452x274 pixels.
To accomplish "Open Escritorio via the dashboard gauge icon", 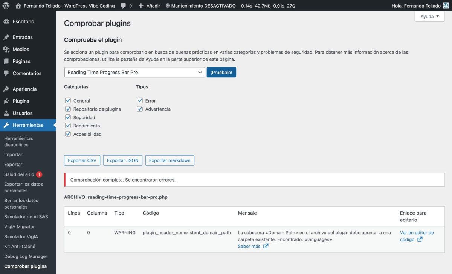I will (7, 21).
